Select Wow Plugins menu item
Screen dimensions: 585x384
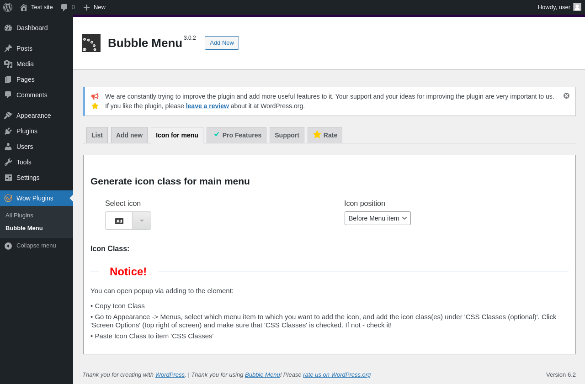(37, 198)
